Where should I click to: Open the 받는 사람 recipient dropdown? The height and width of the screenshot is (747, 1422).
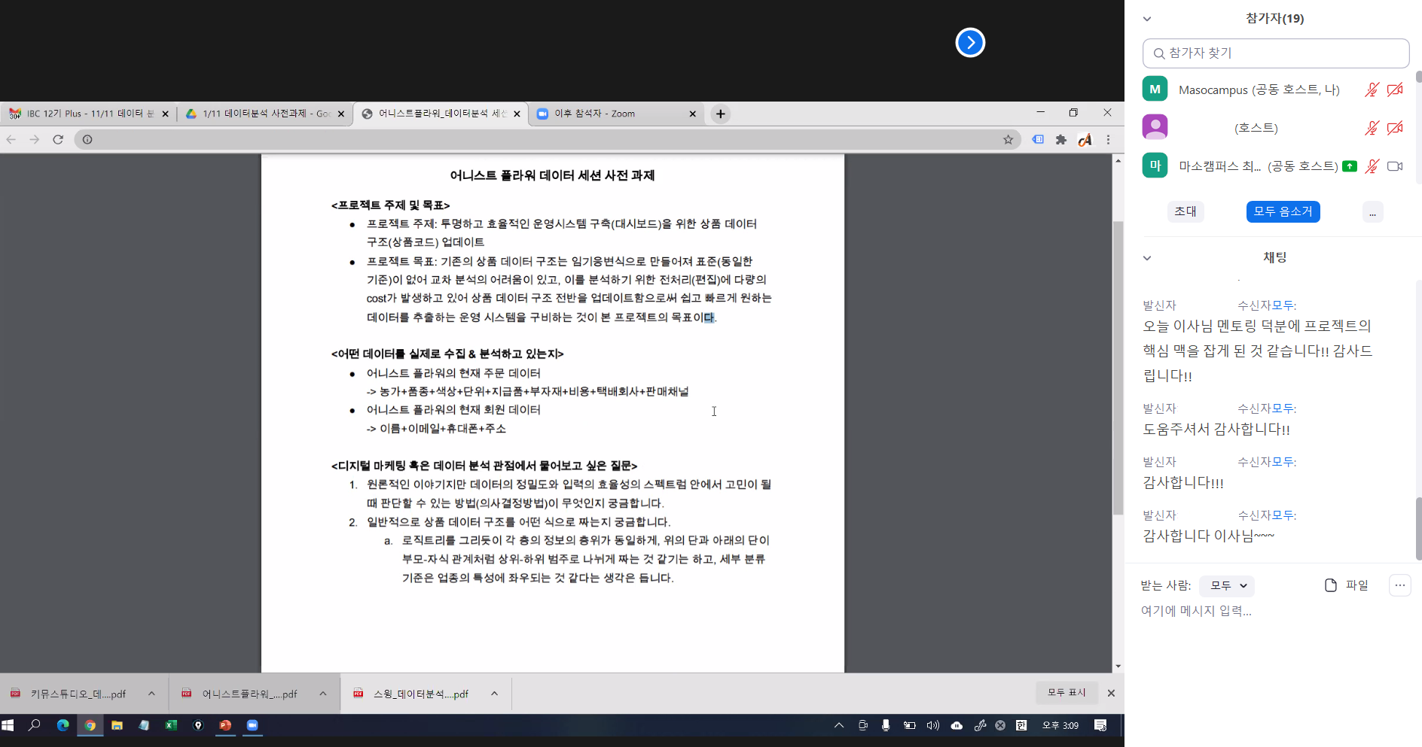(x=1228, y=585)
